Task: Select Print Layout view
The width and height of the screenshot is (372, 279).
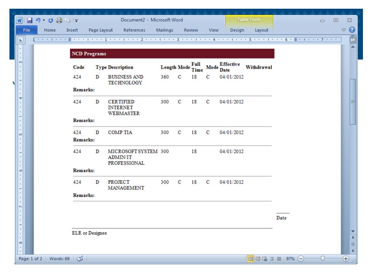Action: coord(251,259)
